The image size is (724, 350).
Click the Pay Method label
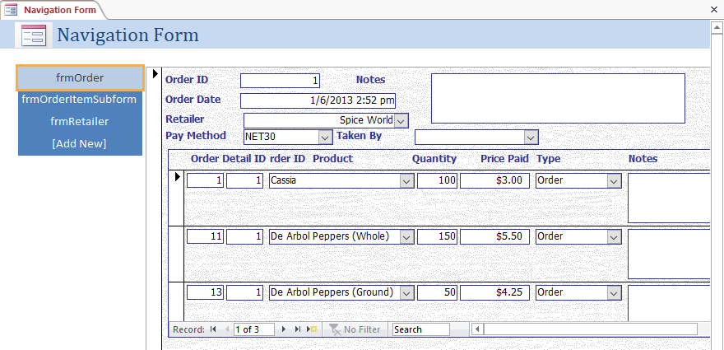tap(196, 135)
